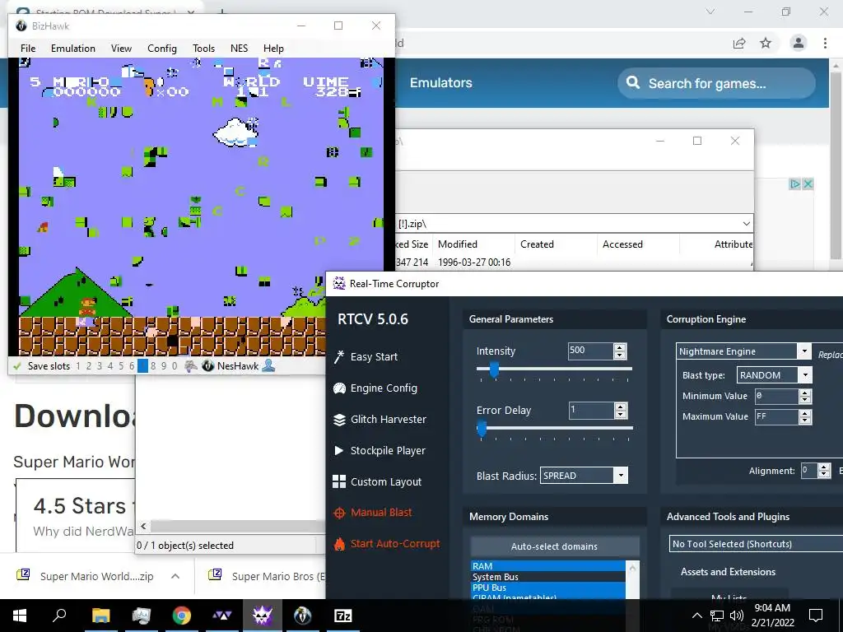Screen dimensions: 843x632
Task: Click the green checkmark in BizHawk status bar
Action: (17, 366)
